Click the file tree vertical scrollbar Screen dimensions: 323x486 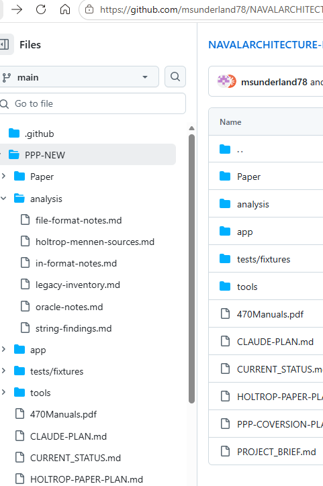191,269
